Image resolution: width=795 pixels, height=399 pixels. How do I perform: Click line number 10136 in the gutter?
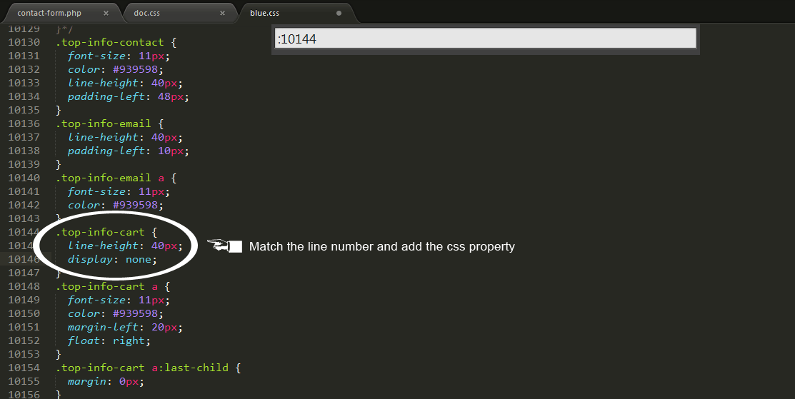(x=24, y=123)
